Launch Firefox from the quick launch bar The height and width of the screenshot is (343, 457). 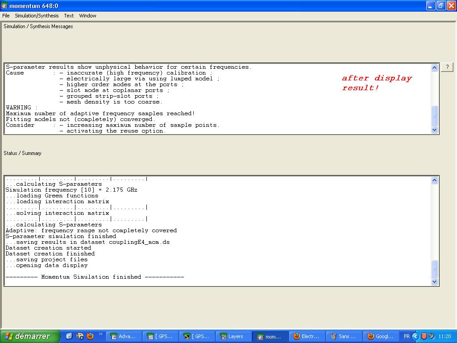[x=90, y=336]
